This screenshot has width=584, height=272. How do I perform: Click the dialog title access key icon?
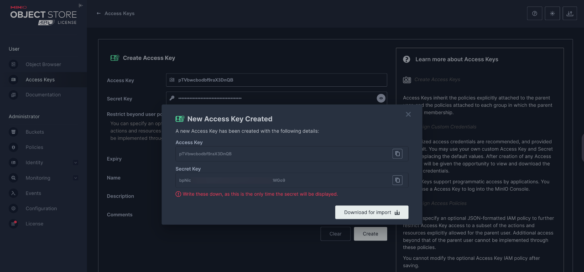coord(180,119)
